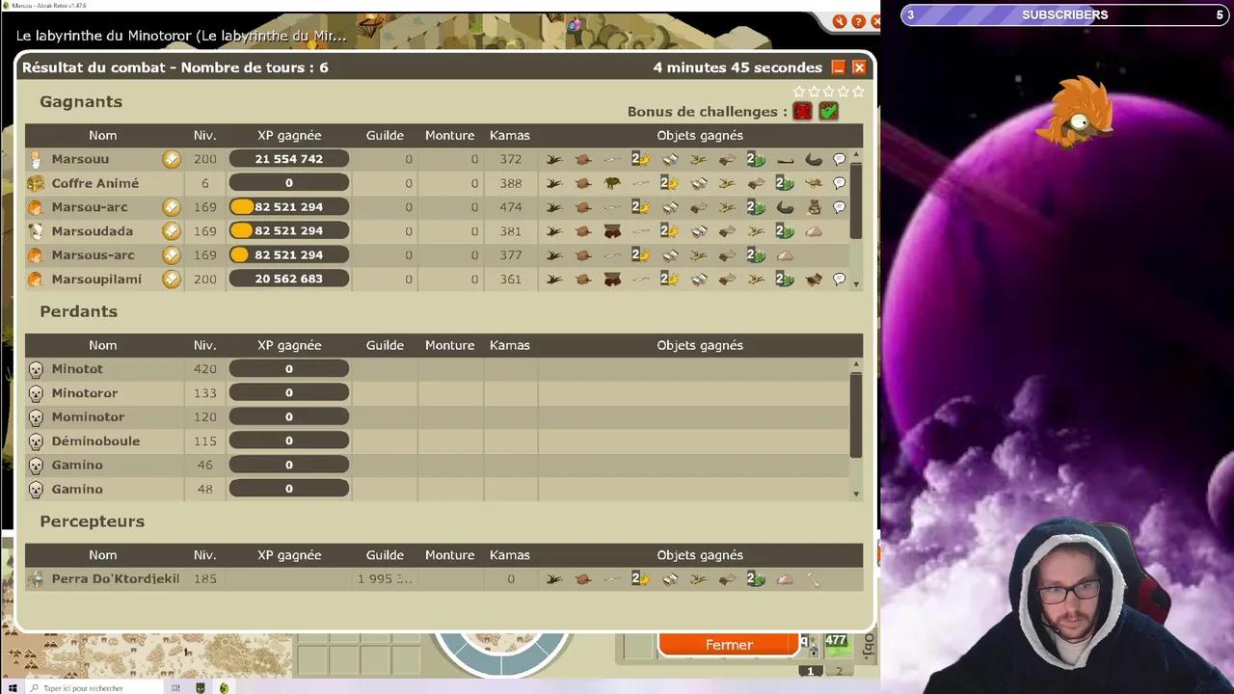Open the orange help question mark icon
The image size is (1234, 694).
coord(858,21)
